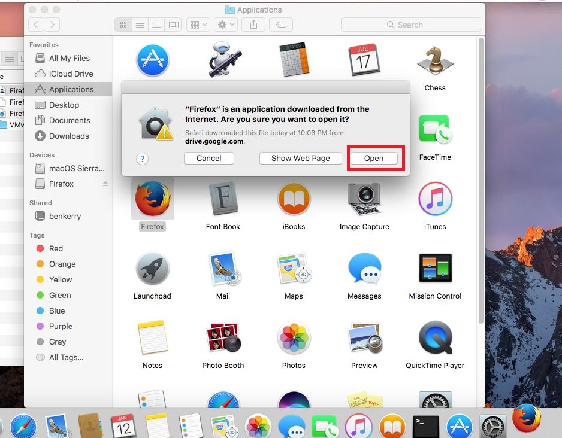The image size is (562, 438).
Task: Select the Messages application icon in Finder
Action: pos(364,269)
